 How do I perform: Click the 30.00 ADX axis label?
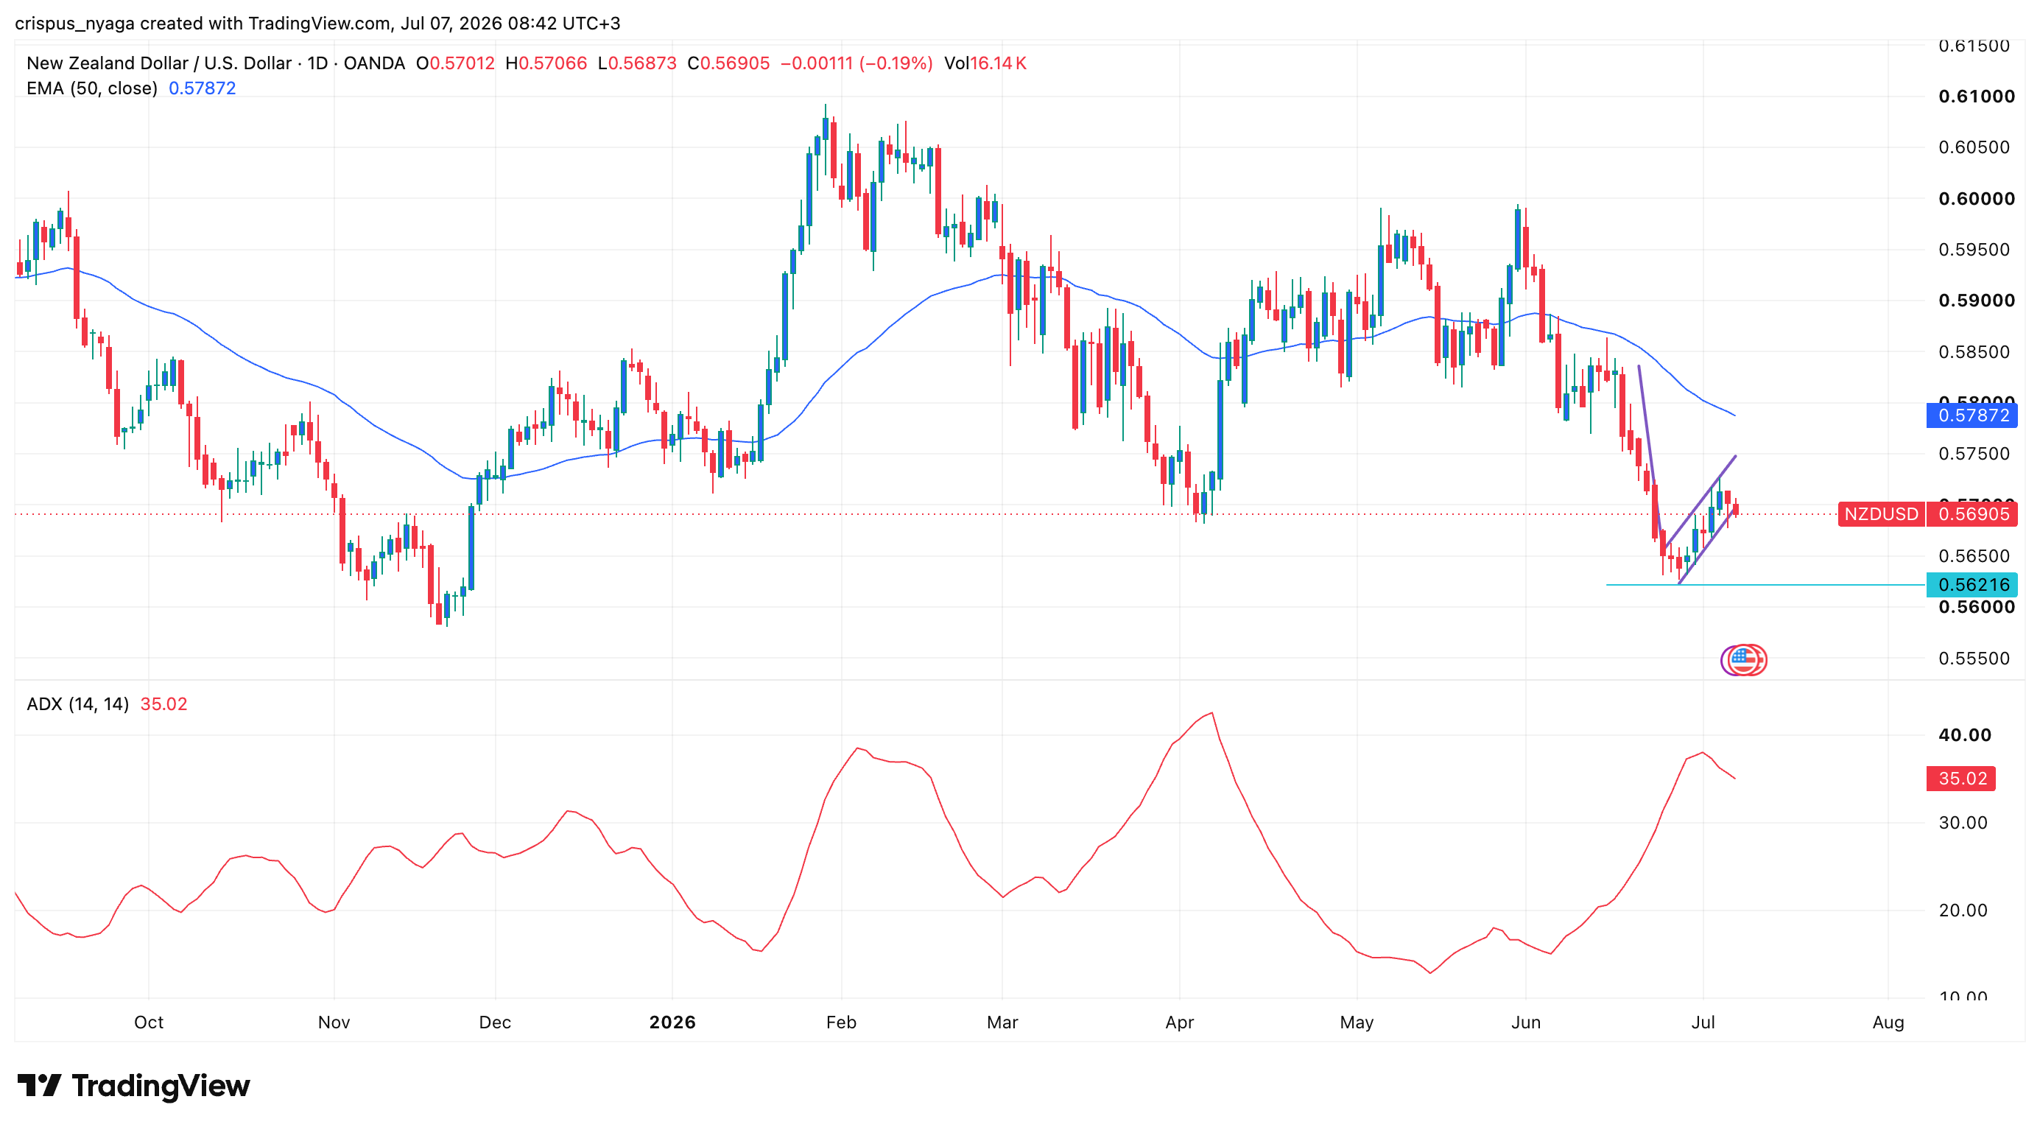click(1963, 823)
